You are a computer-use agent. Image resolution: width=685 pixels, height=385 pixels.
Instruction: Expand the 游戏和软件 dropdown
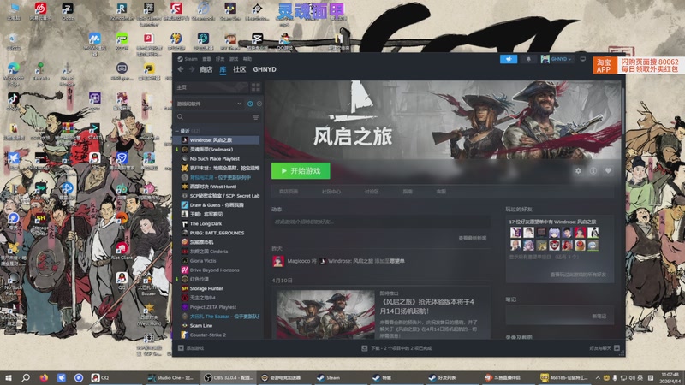209,104
